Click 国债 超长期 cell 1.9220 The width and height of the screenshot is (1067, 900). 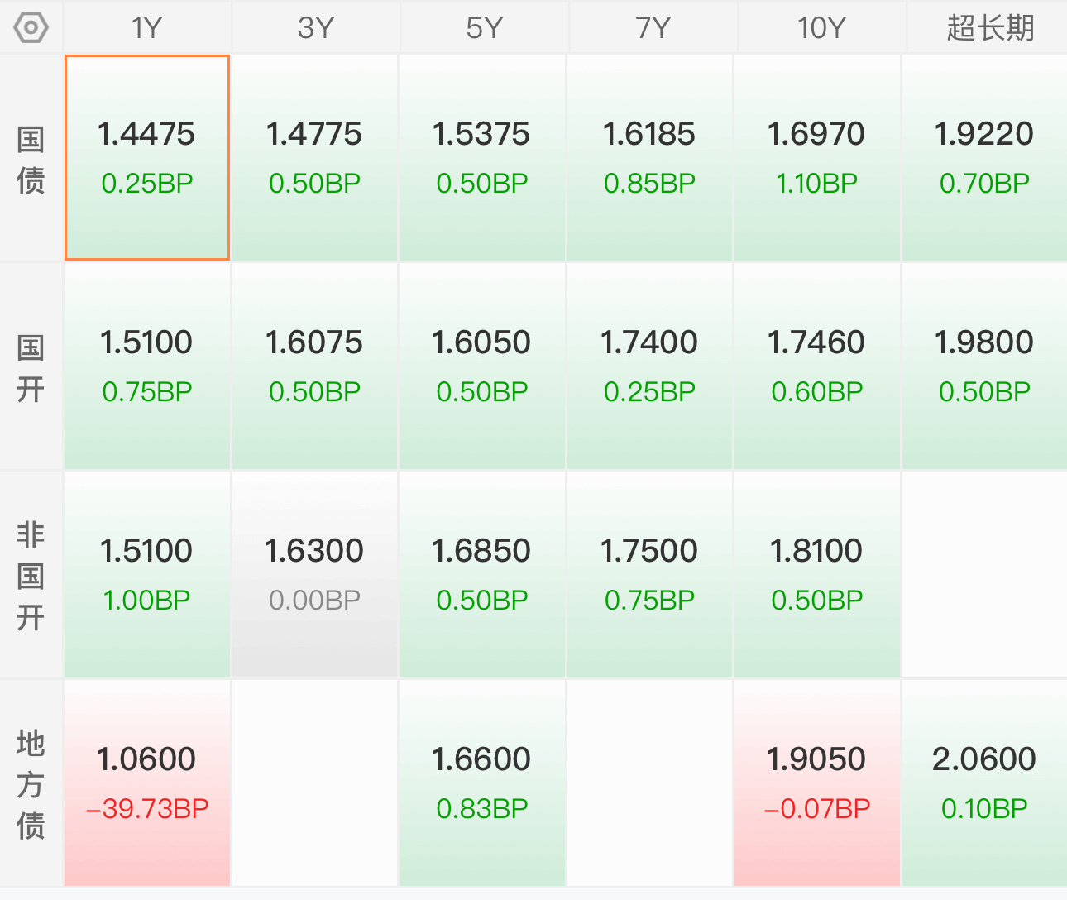tap(984, 157)
